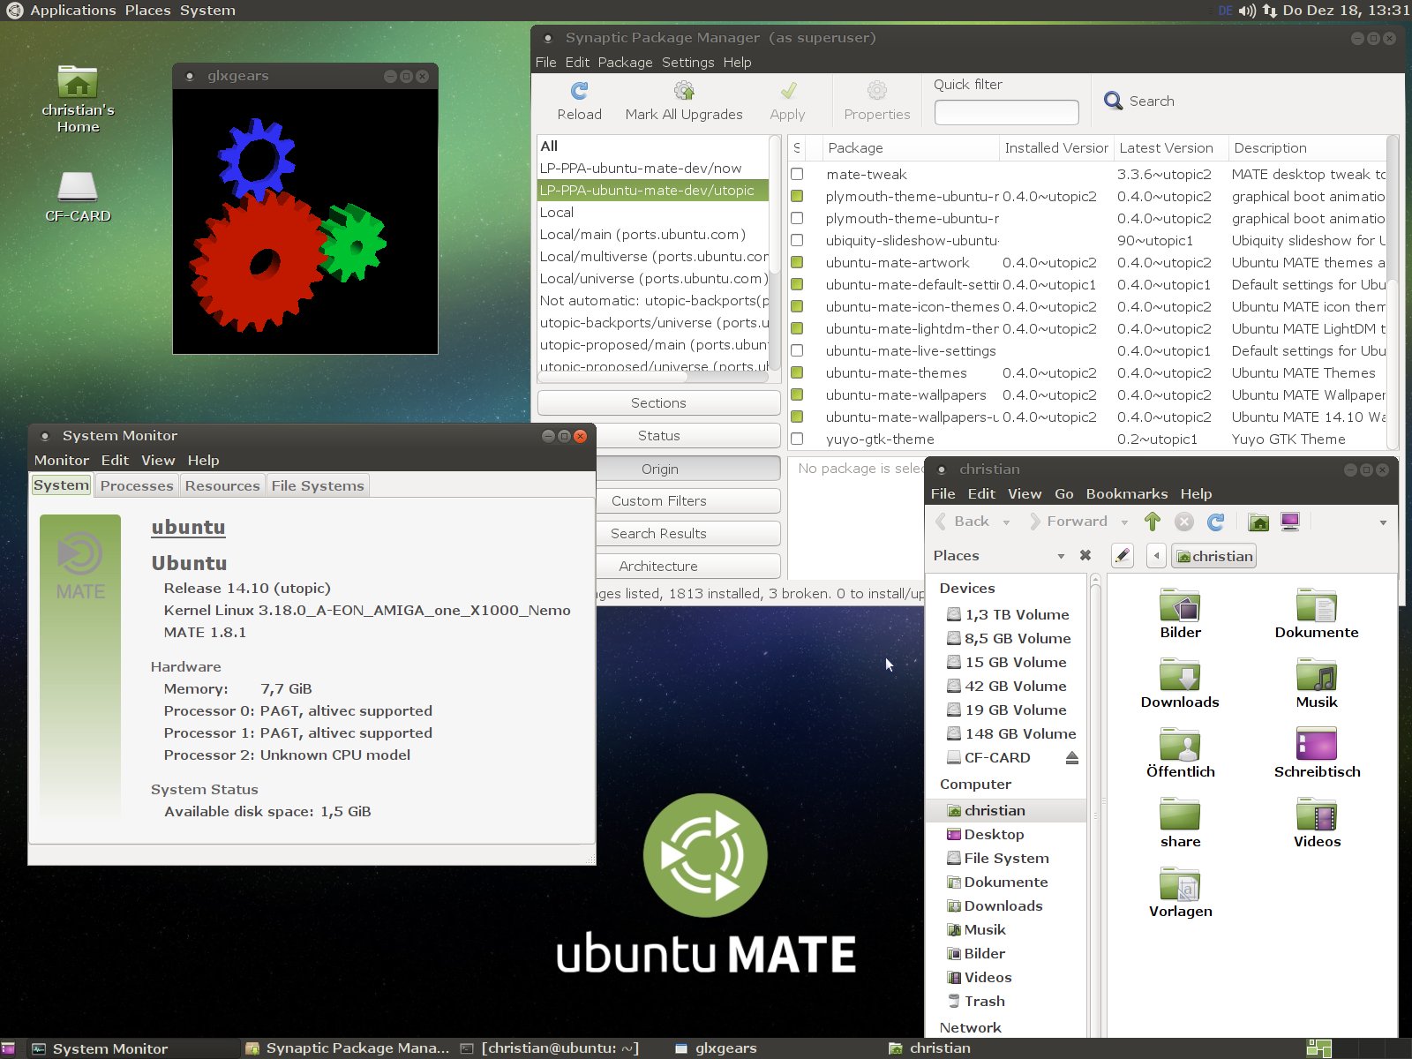
Task: Click the Sections filter button
Action: pos(658,403)
